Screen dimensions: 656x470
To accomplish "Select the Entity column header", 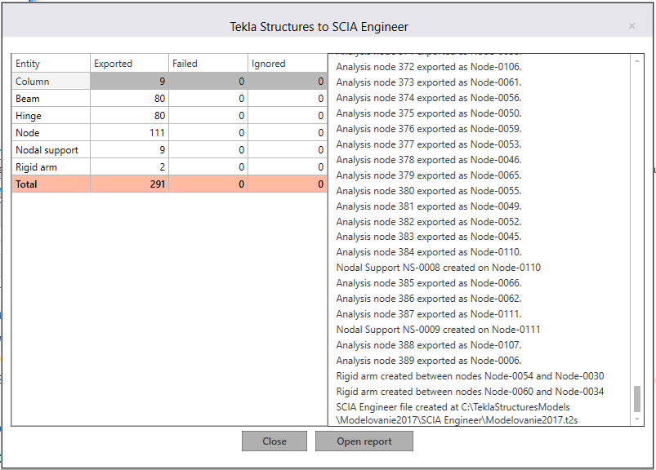I will coord(51,64).
